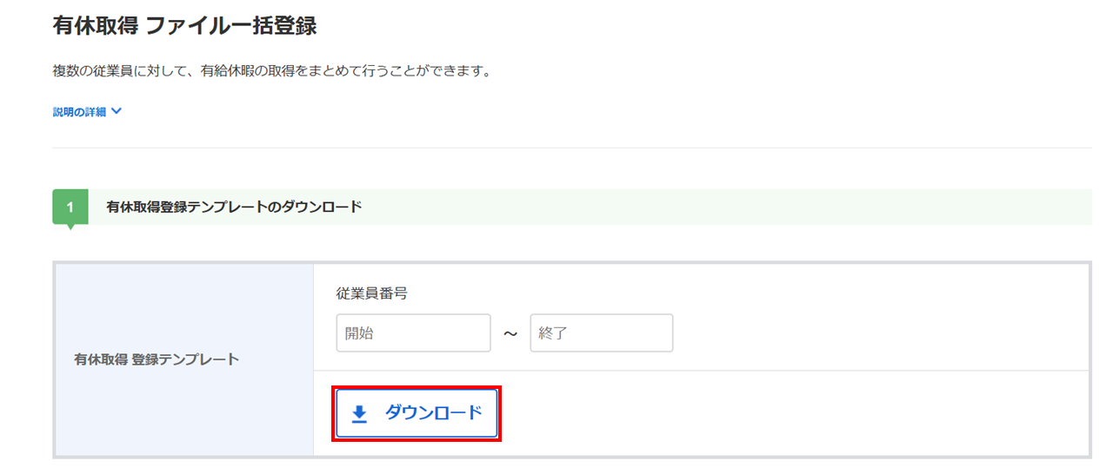
Task: Click empty space right of 終了 field
Action: [870, 333]
